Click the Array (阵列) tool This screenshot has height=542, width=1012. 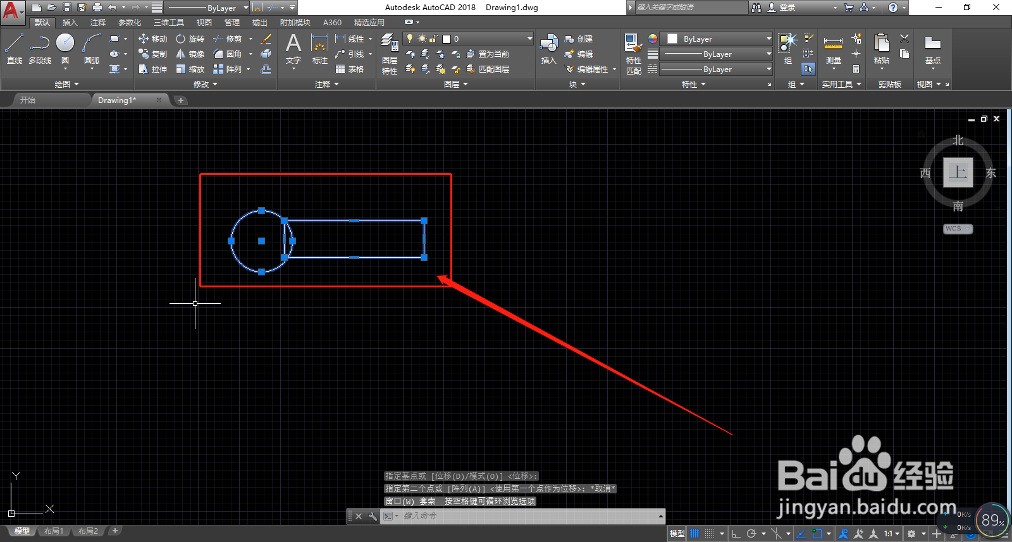point(228,69)
